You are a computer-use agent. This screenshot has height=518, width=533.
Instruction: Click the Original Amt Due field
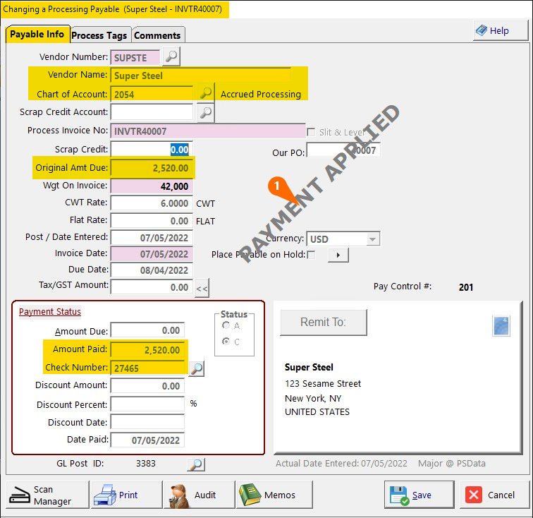(x=152, y=168)
